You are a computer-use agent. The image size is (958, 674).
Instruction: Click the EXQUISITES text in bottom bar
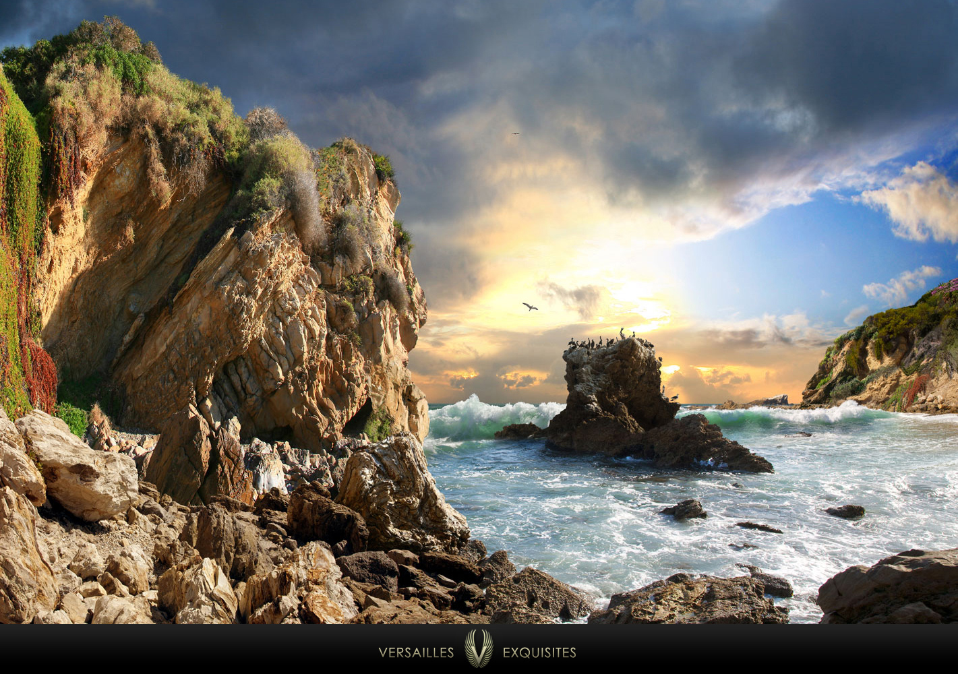[x=539, y=652]
